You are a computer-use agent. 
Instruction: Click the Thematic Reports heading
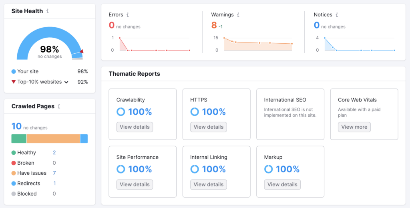click(135, 74)
